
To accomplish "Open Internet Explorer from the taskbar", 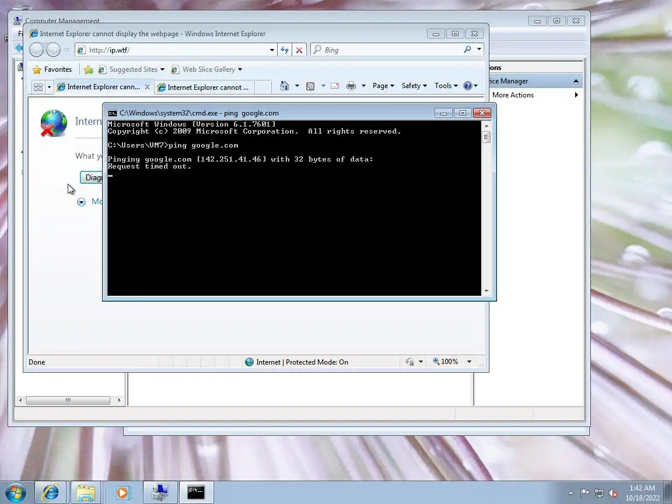I will point(51,492).
